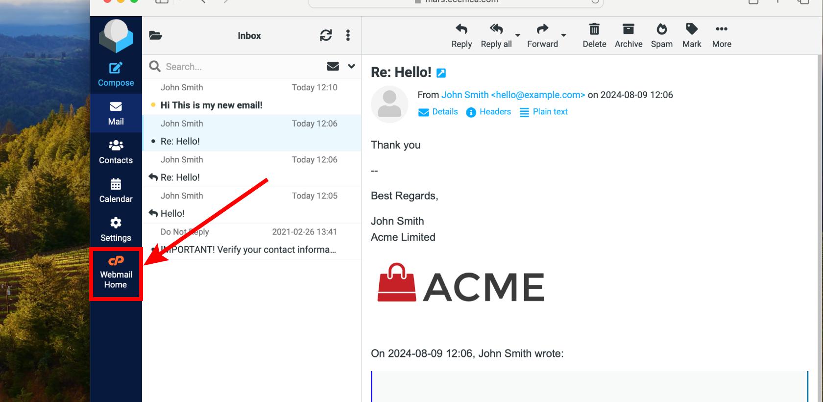
Task: Open message in new window icon
Action: pyautogui.click(x=441, y=73)
